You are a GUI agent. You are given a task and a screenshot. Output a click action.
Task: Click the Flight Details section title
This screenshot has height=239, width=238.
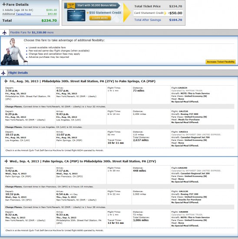pos(18,73)
